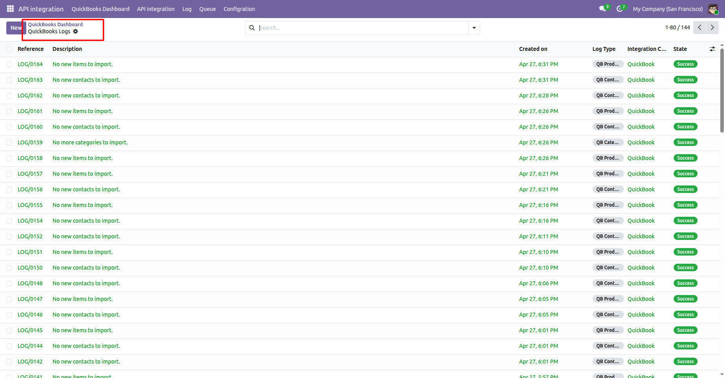Switch company via My Company (San Francisco)
The height and width of the screenshot is (378, 725).
(668, 9)
